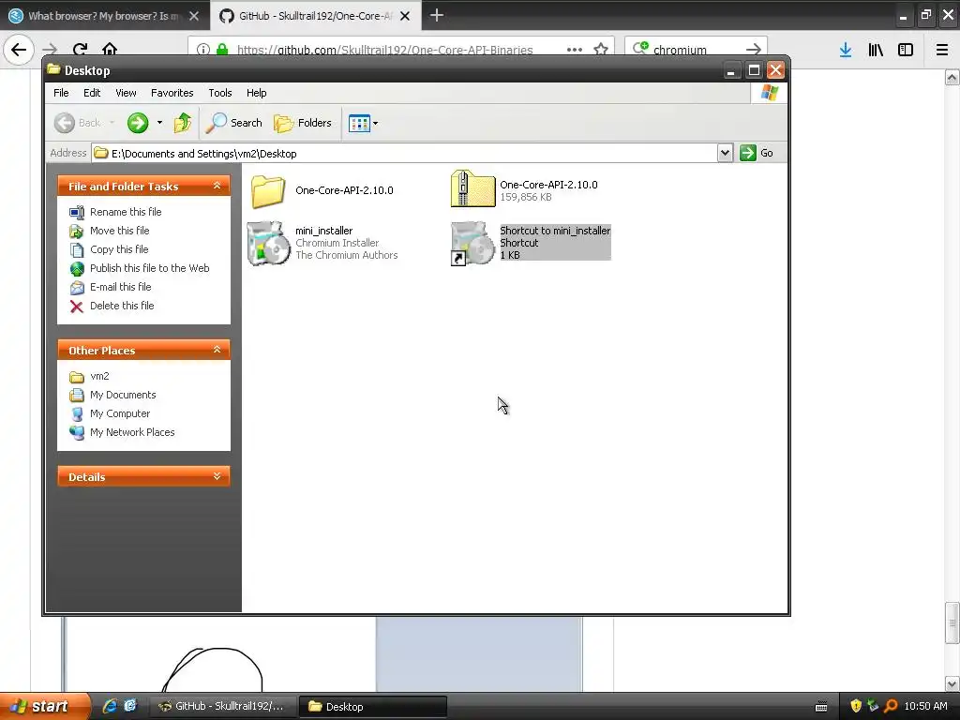This screenshot has width=960, height=720.
Task: Open the Favorites menu
Action: [x=172, y=93]
